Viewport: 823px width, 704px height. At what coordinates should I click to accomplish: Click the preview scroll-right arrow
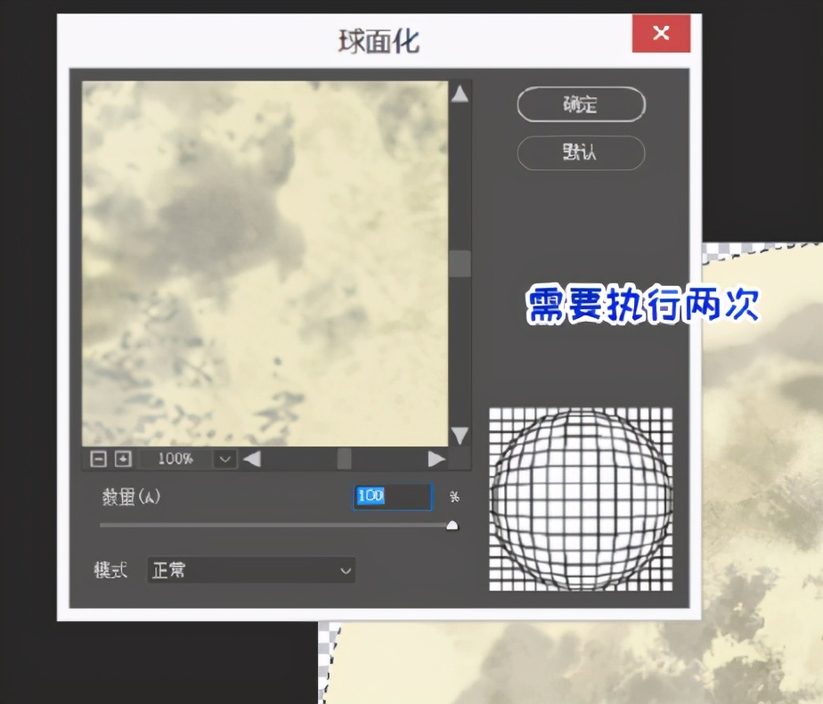pos(436,459)
